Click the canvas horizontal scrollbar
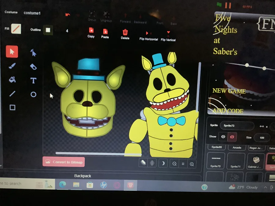Viewport: 275px width, 206px height. pos(99,154)
